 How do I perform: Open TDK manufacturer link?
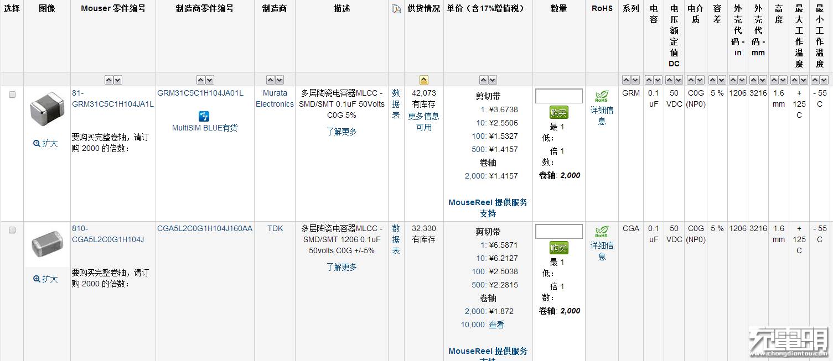coord(275,228)
